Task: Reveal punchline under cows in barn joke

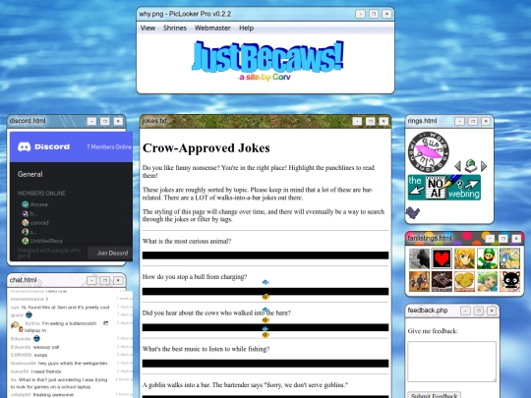Action: pyautogui.click(x=265, y=327)
